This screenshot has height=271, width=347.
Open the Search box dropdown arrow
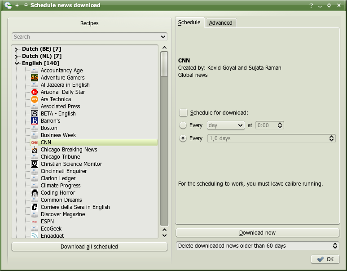(x=163, y=37)
